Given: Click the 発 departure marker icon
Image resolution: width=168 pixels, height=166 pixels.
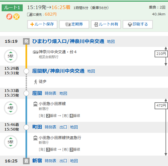Looking at the screenshot, I should [x=26, y=41].
